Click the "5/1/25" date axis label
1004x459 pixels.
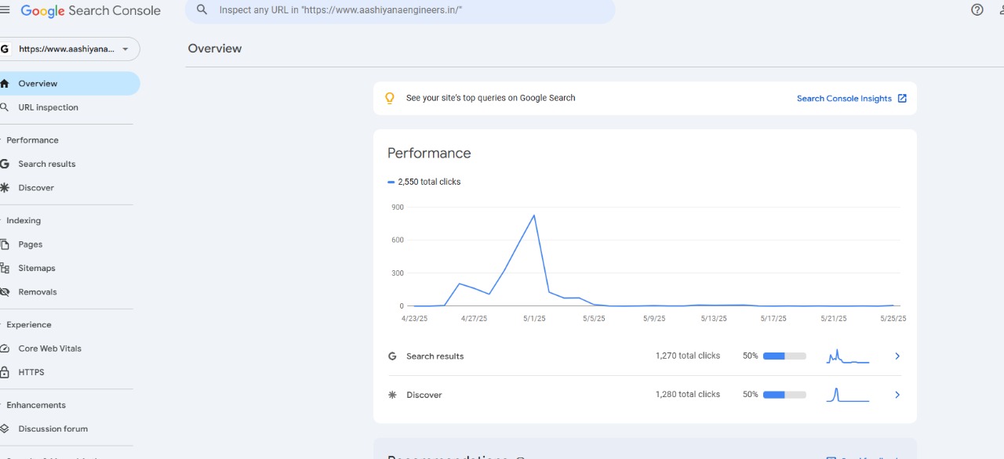point(534,319)
